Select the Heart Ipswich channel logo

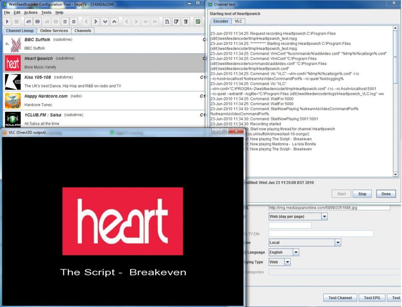(x=13, y=63)
